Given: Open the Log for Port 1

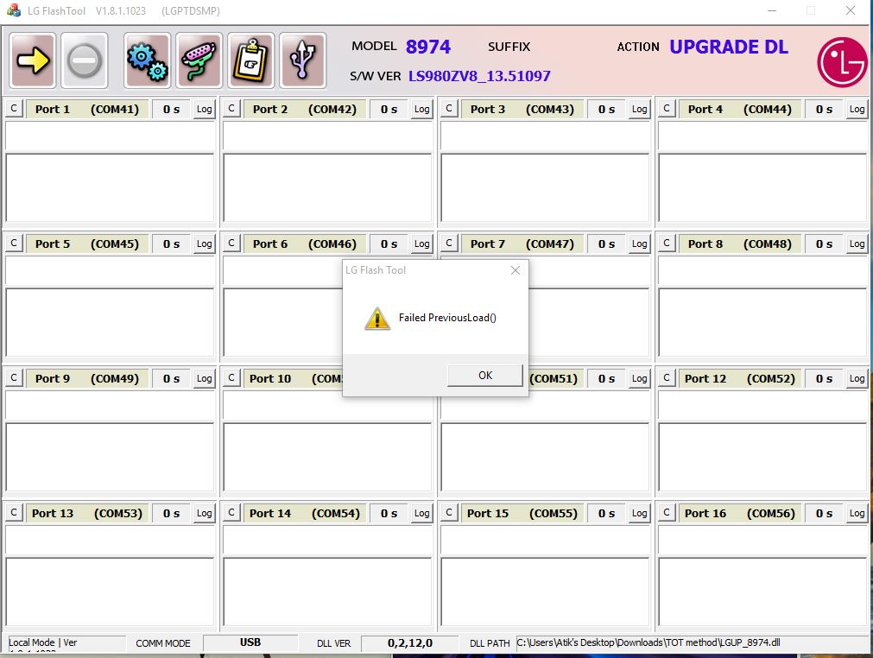Looking at the screenshot, I should [204, 109].
